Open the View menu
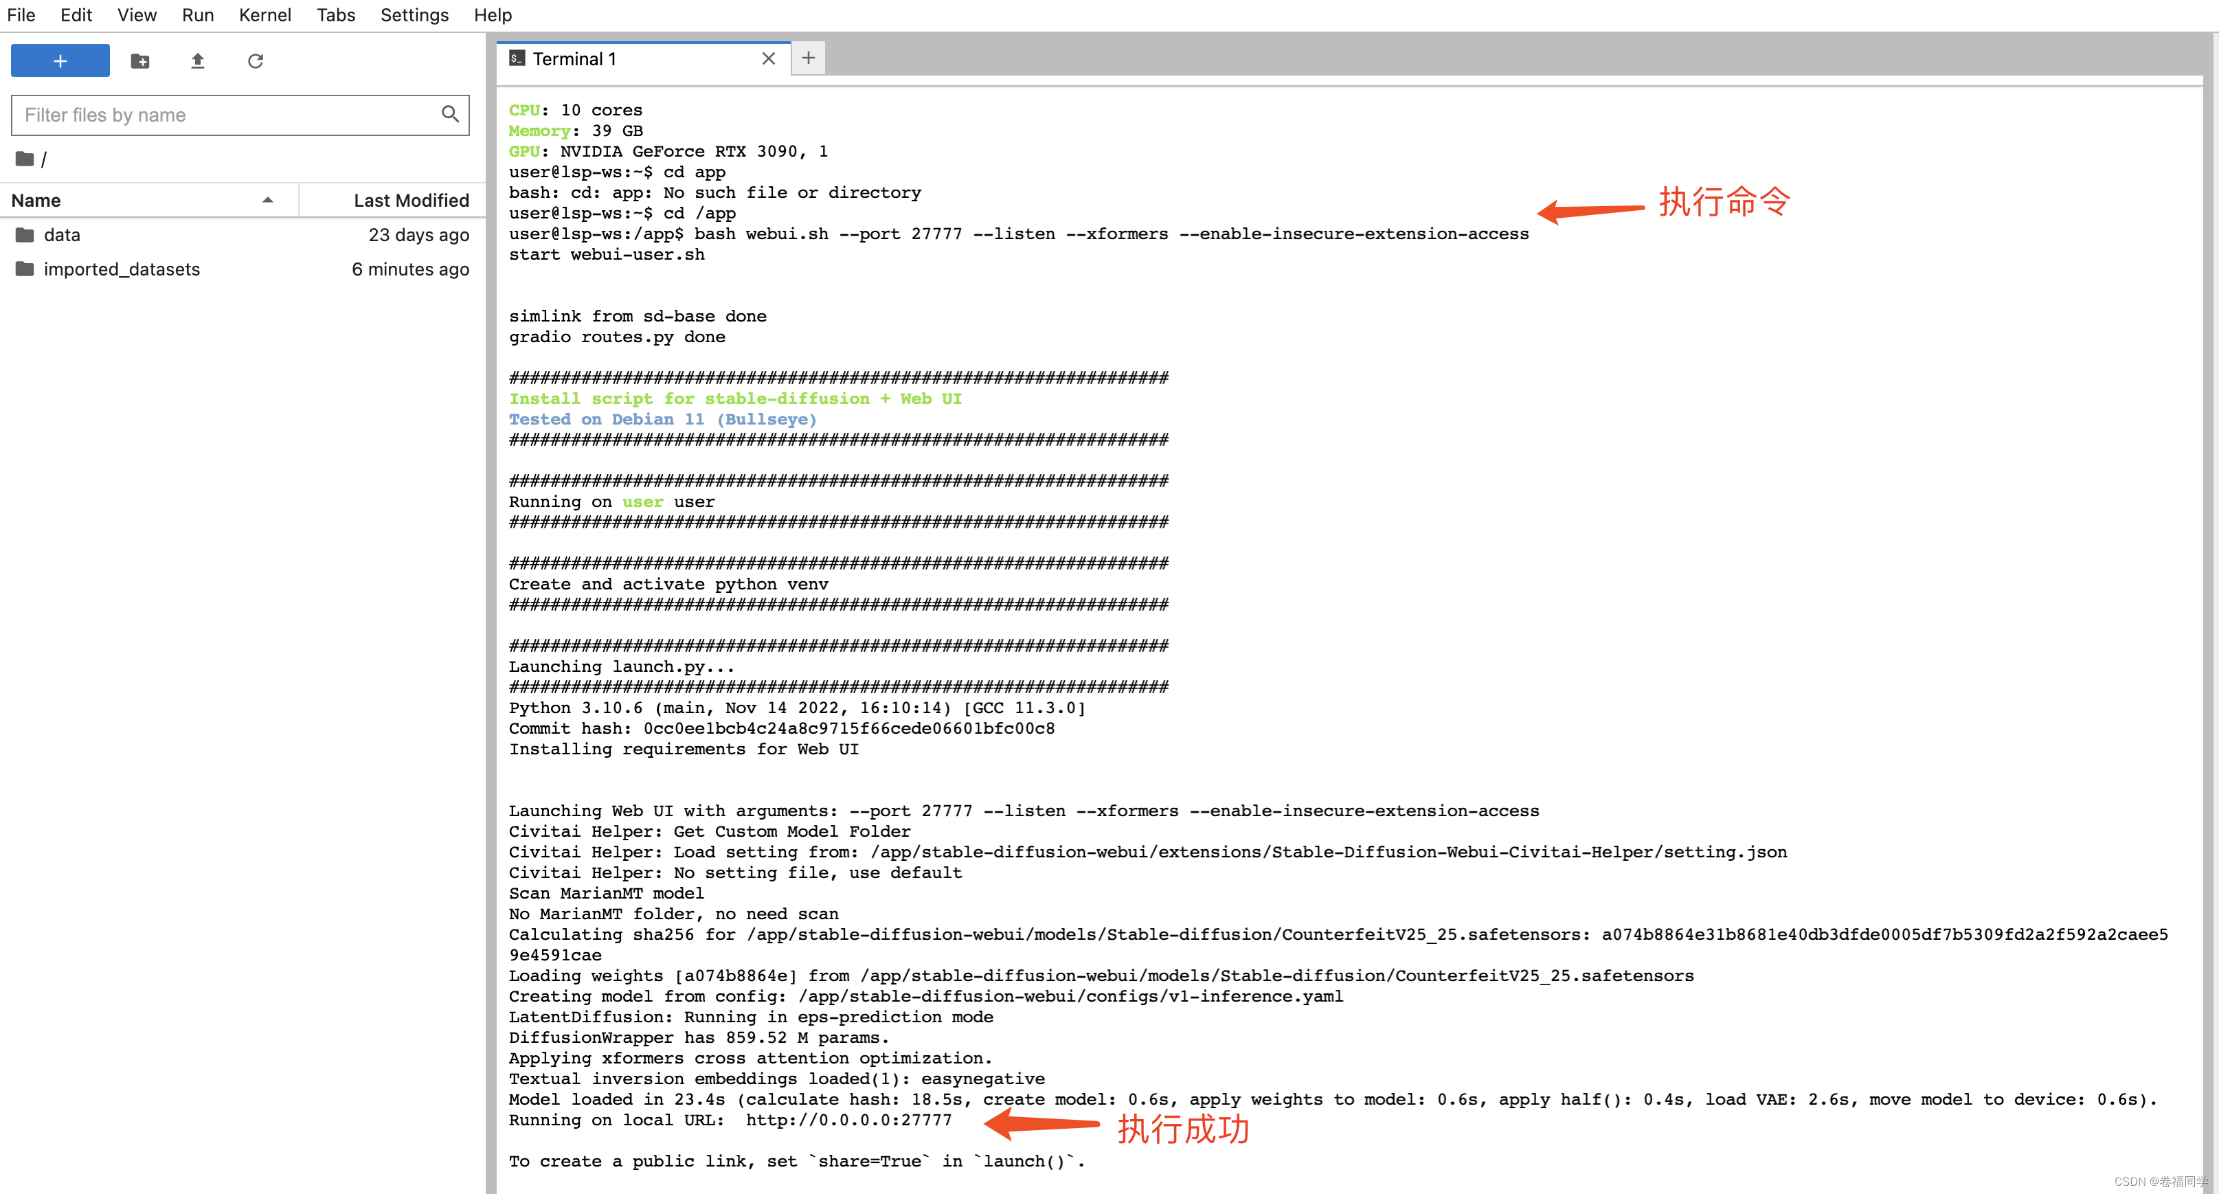This screenshot has height=1194, width=2219. [x=137, y=14]
